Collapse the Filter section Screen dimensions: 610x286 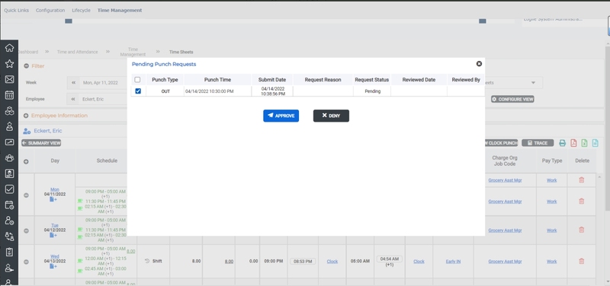(x=26, y=66)
